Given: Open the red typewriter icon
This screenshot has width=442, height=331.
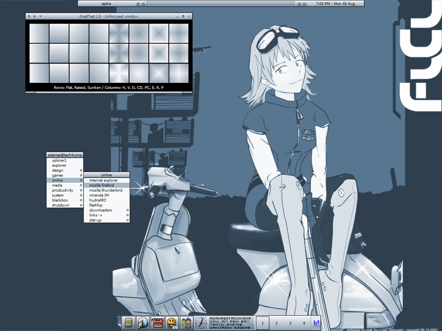Looking at the screenshot, I should tap(157, 323).
